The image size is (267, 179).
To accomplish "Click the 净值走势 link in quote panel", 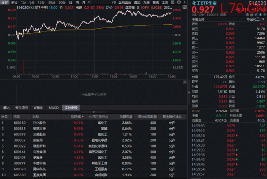I will pos(198,19).
